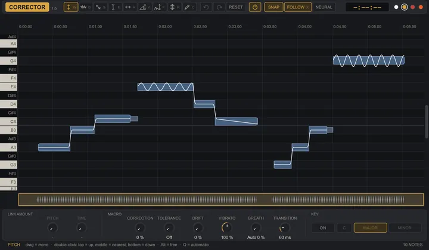Select the vertical centering arrows tool (R)
429x250 pixels.
pyautogui.click(x=174, y=7)
